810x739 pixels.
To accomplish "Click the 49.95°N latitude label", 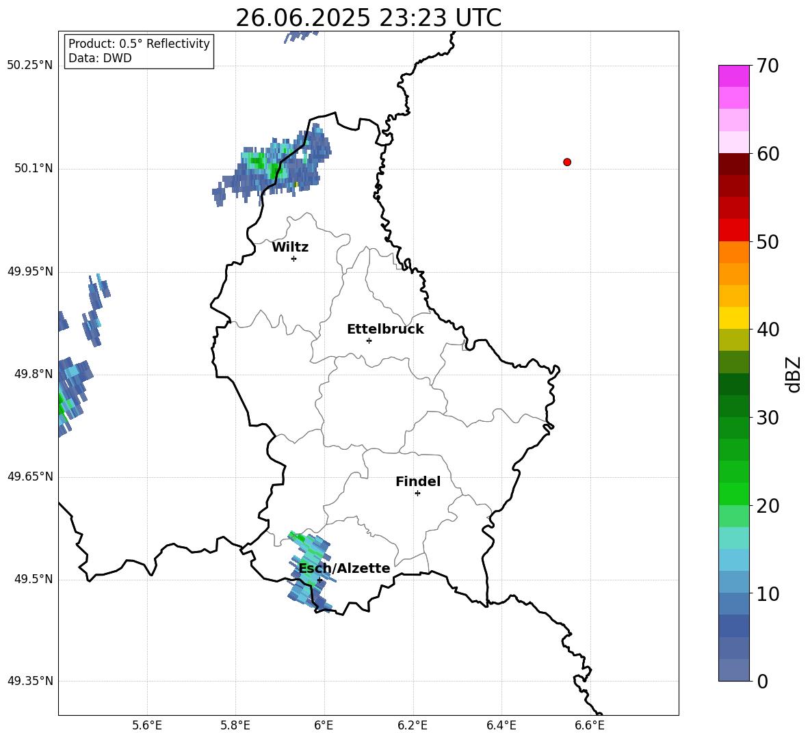I will (x=30, y=271).
